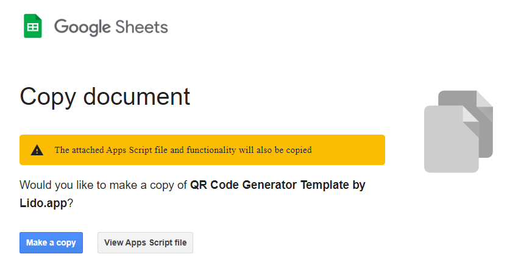Click the folded corner of back page
The image size is (507, 279).
(x=485, y=105)
